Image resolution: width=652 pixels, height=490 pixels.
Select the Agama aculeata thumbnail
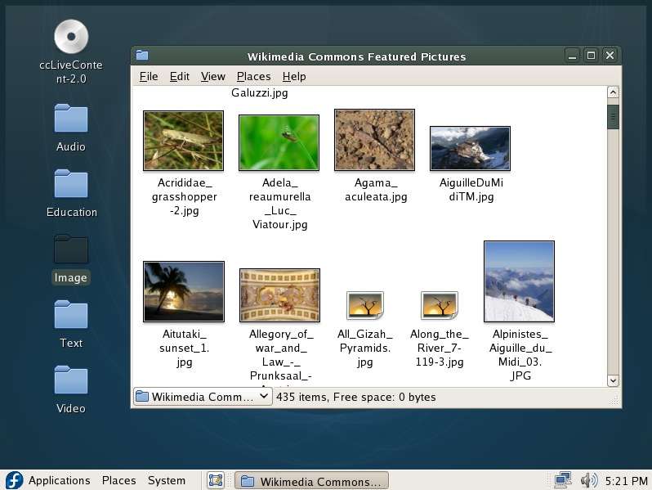375,140
